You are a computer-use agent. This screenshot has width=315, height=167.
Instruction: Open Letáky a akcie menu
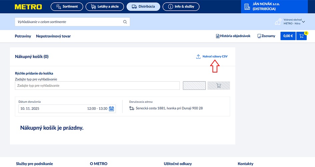(104, 6)
